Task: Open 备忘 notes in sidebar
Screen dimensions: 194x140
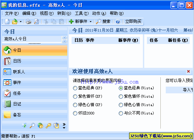Action: tap(35, 115)
